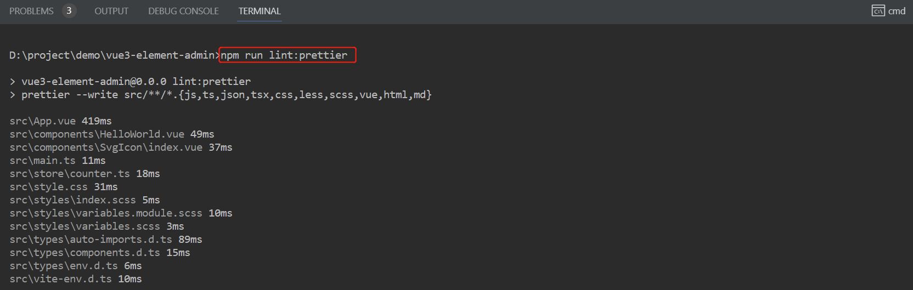The width and height of the screenshot is (913, 290).
Task: Click the cmd terminal name label
Action: tap(897, 11)
